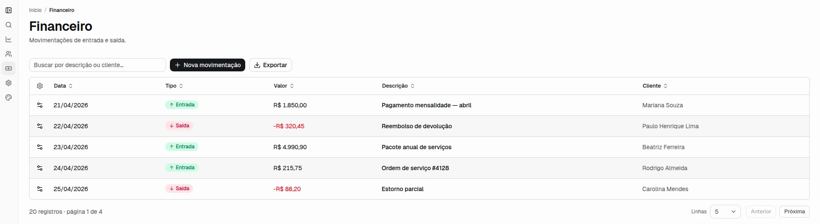Screen dimensions: 820x224
Task: Click client name Carolina Mendes
Action: pos(665,189)
